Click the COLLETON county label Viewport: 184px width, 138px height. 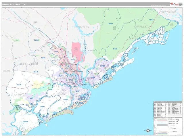(x=7, y=71)
